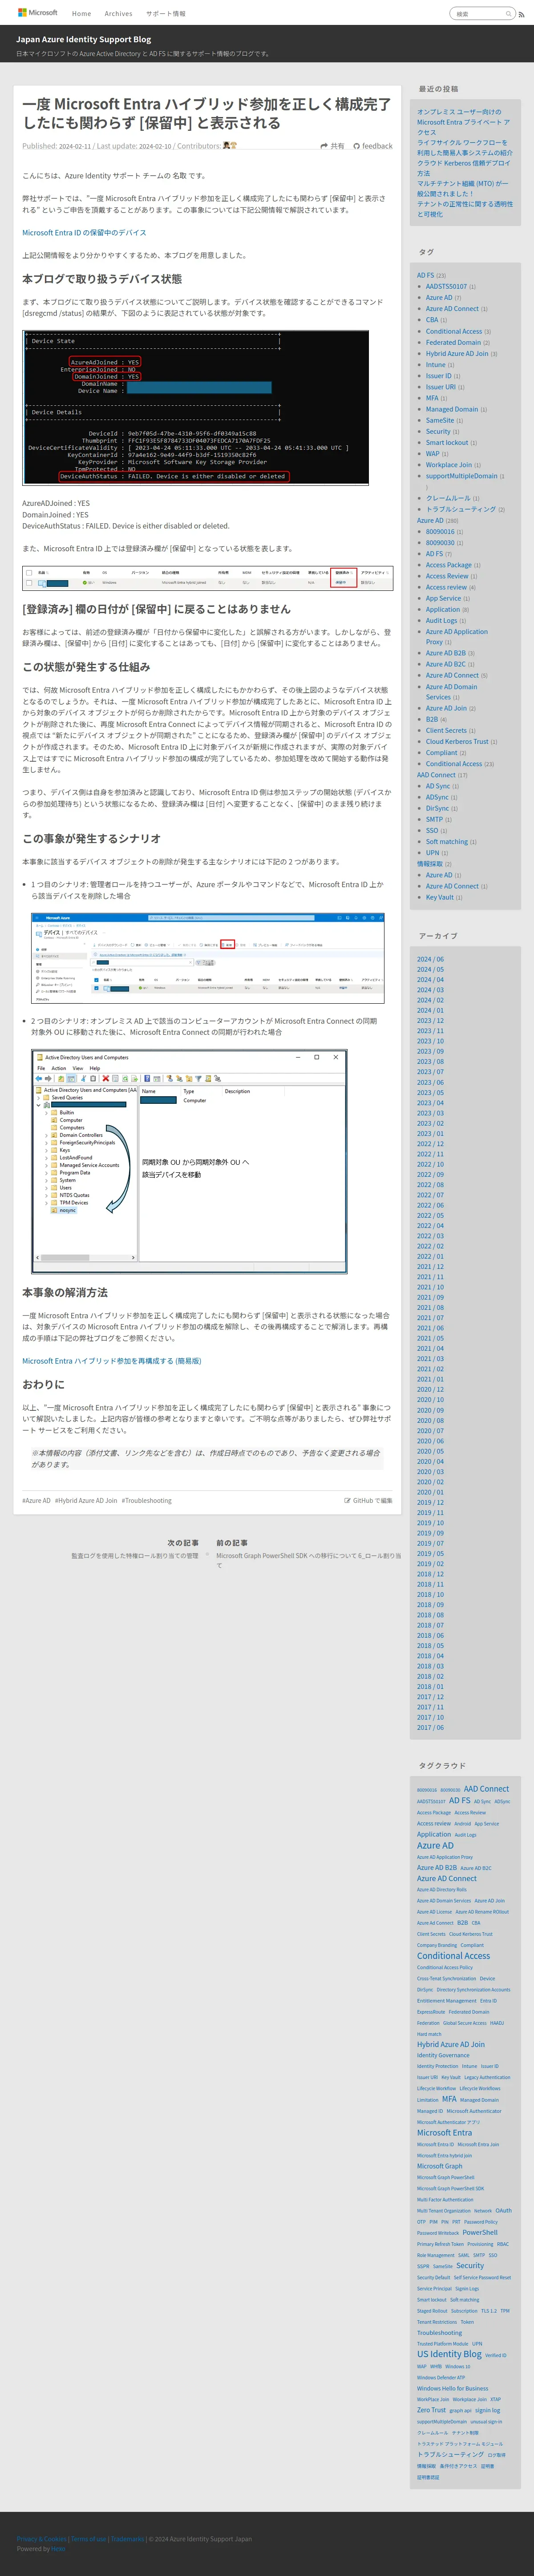Open the next post 監査ログを使用した特権ロール割り当ての管理
Image resolution: width=534 pixels, height=2576 pixels.
[x=135, y=1555]
